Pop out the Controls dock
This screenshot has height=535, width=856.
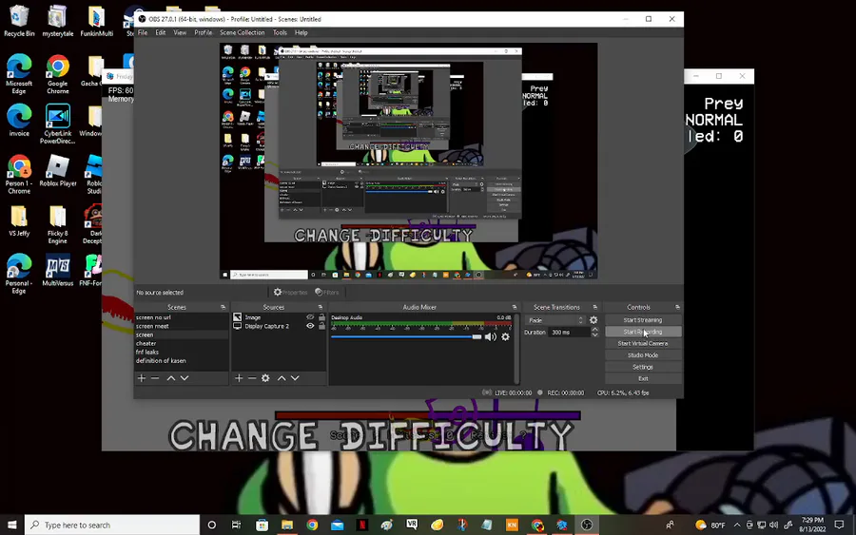677,308
